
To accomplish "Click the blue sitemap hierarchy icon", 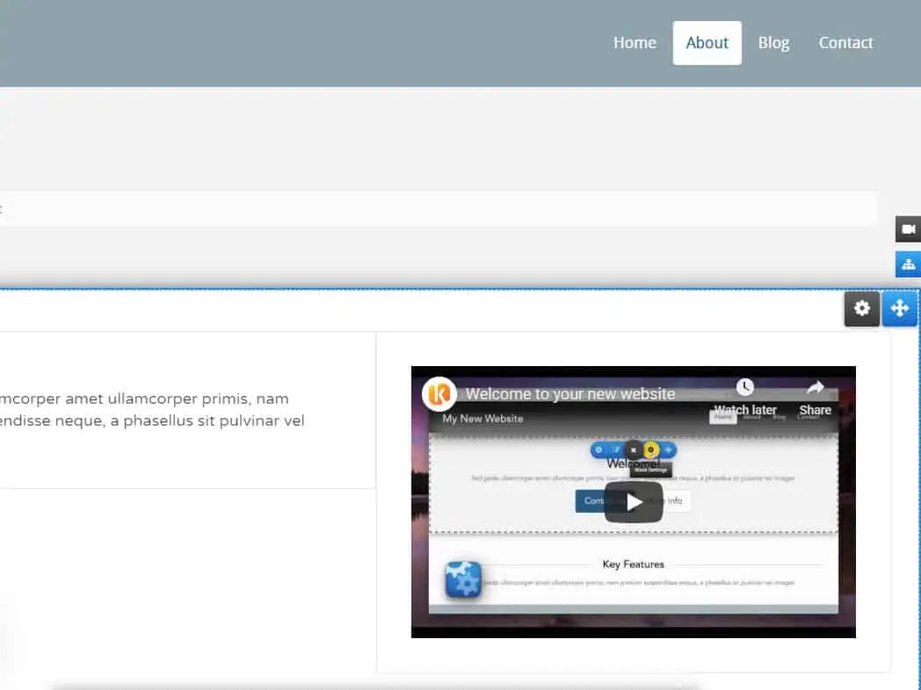I will point(908,264).
